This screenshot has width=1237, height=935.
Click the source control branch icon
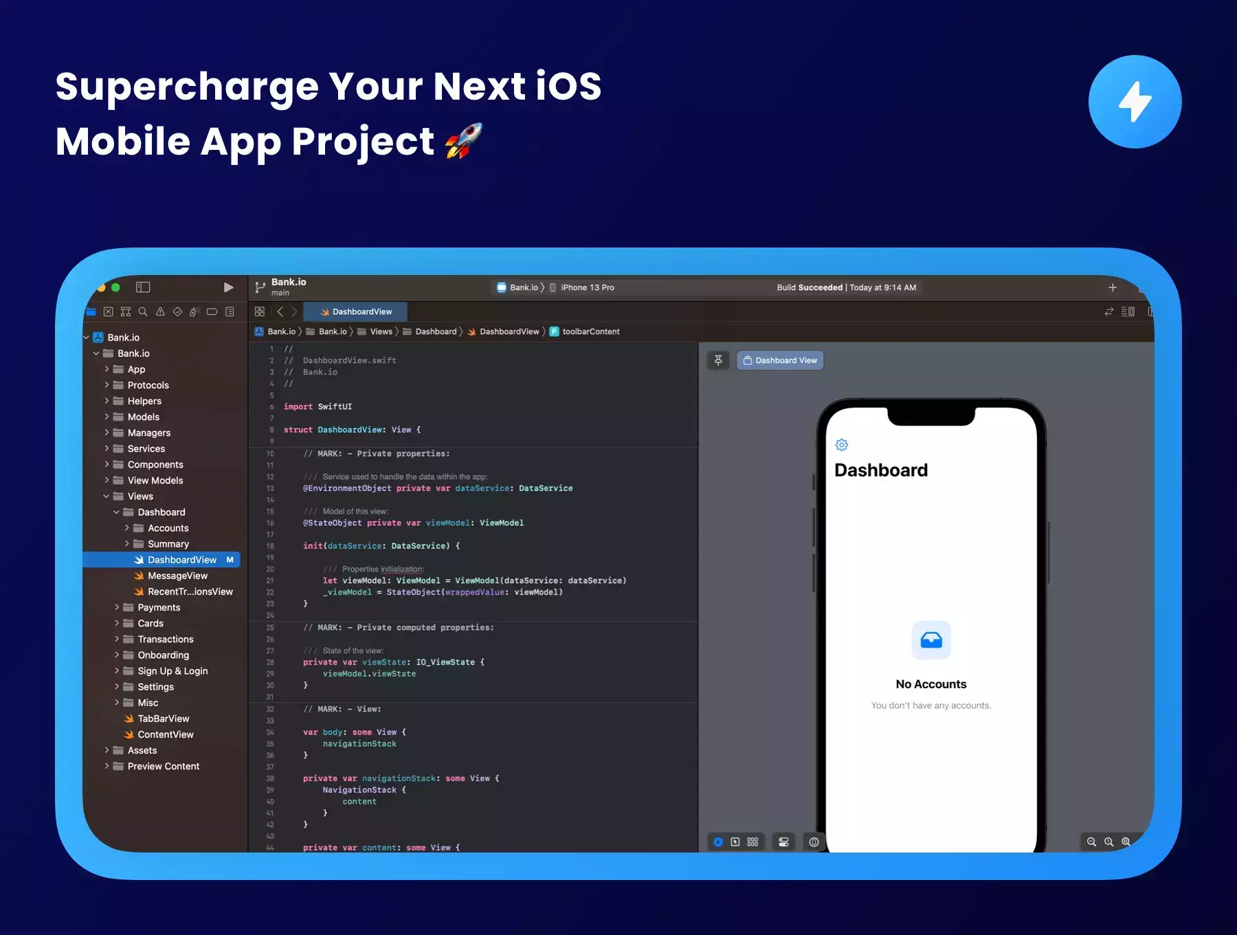(x=260, y=287)
